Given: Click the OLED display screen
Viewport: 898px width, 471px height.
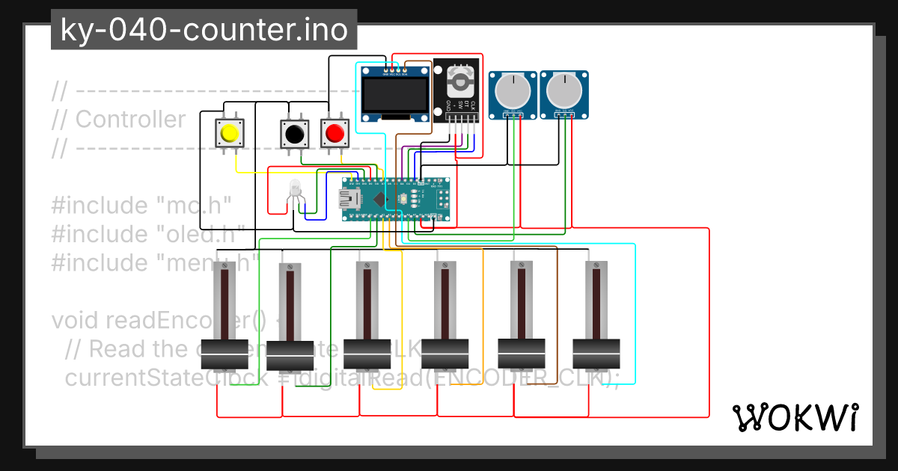Looking at the screenshot, I should 394,94.
